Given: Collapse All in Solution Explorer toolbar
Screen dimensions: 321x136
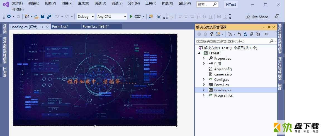Looking at the screenshot, I should tap(252, 34).
